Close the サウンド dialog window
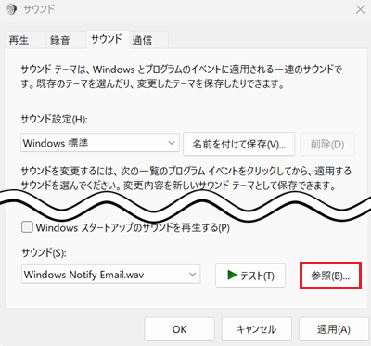The width and height of the screenshot is (371, 346). [360, 9]
